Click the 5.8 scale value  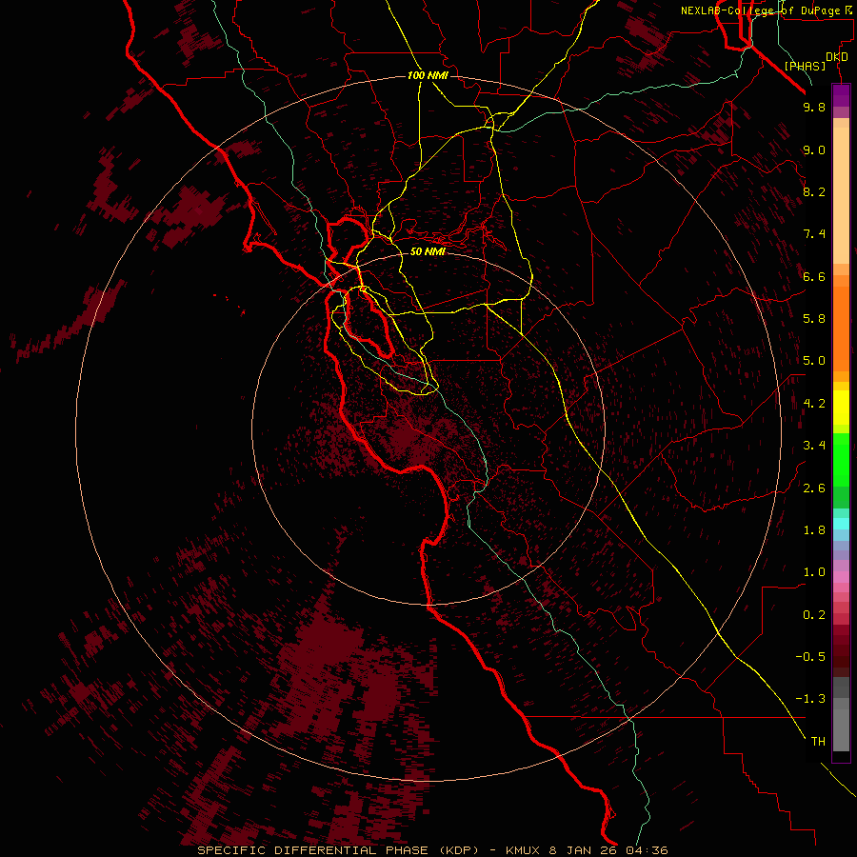[x=814, y=319]
